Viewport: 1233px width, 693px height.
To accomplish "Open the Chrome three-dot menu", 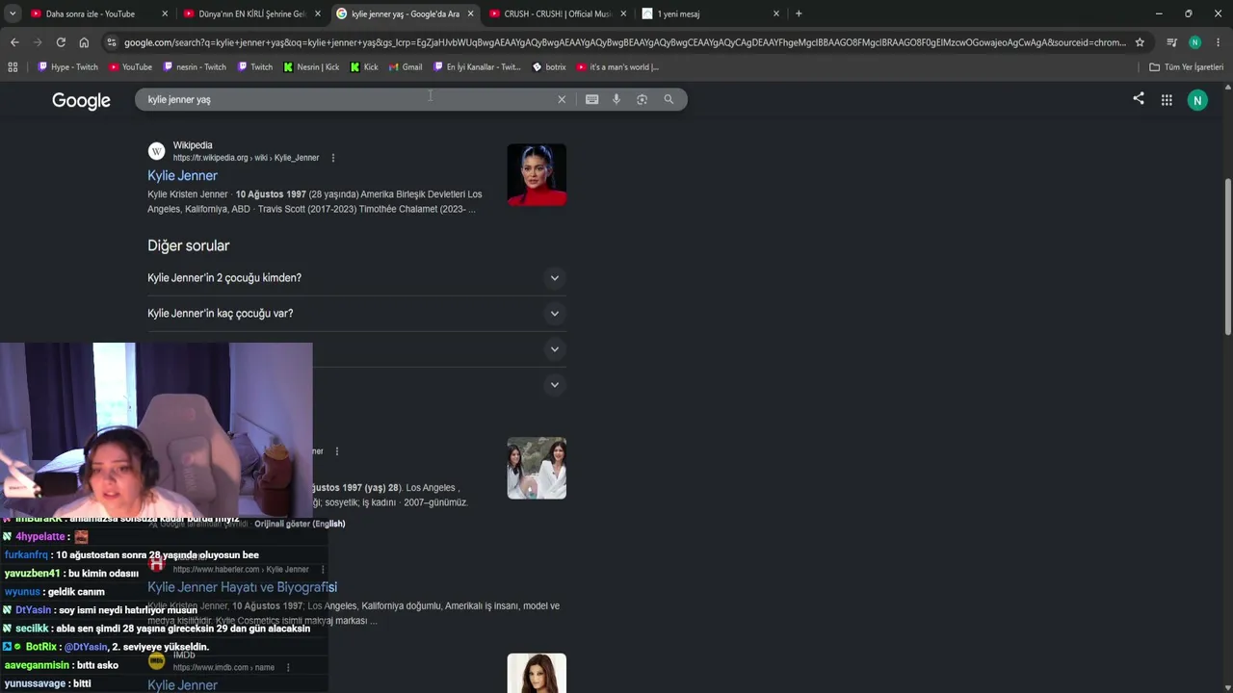I will point(1219,42).
